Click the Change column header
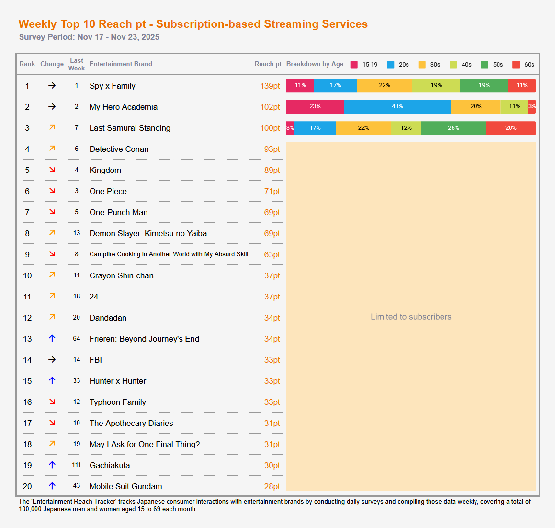 (x=52, y=64)
